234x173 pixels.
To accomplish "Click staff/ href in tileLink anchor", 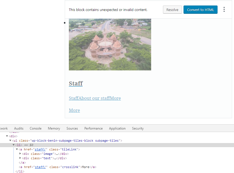I will click(40, 149).
